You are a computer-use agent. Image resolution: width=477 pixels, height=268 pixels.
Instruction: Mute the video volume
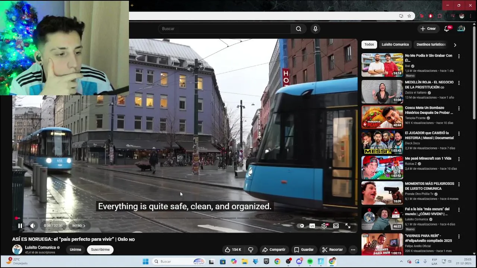click(33, 226)
